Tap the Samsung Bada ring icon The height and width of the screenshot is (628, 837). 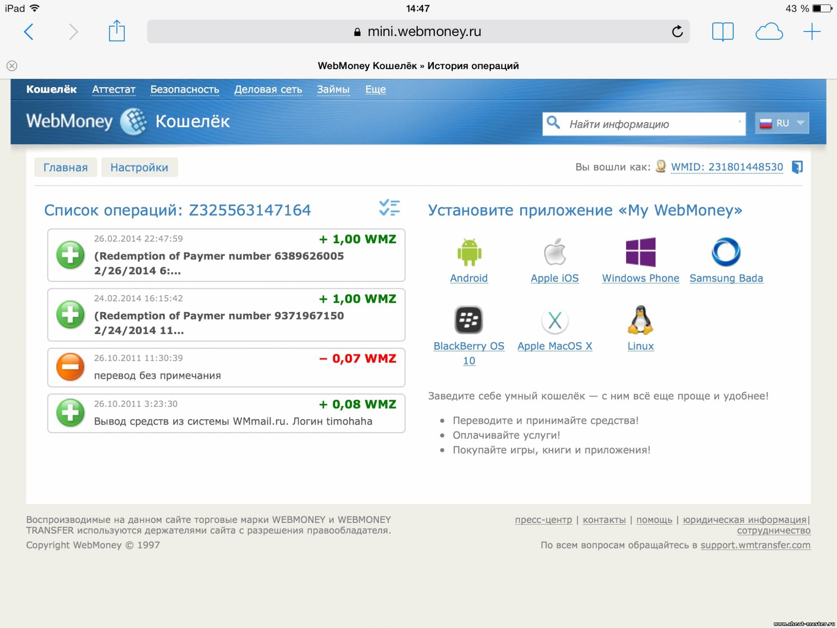click(x=726, y=252)
